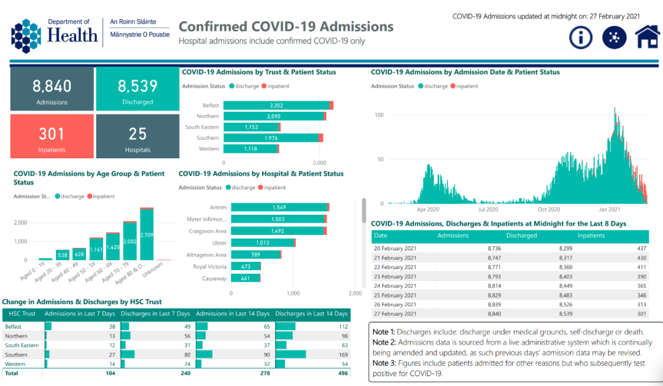Toggle discharge legend in Age Group chart
The height and width of the screenshot is (386, 663).
[x=70, y=196]
